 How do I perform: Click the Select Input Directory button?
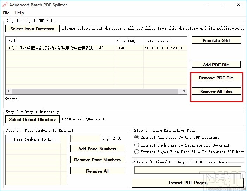(32, 29)
